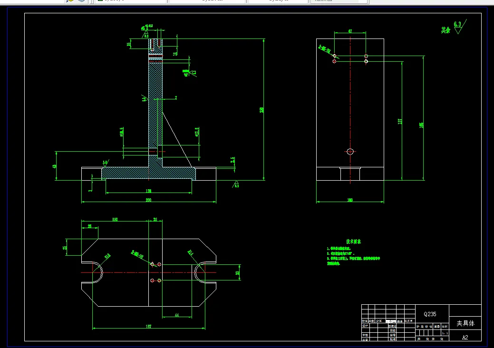Click the 设计 cell in title block

click(365, 326)
